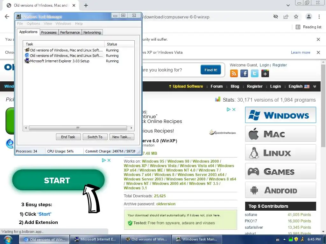Click the Linux penguin category banner
Image resolution: width=326 pixels, height=244 pixels.
(x=280, y=152)
